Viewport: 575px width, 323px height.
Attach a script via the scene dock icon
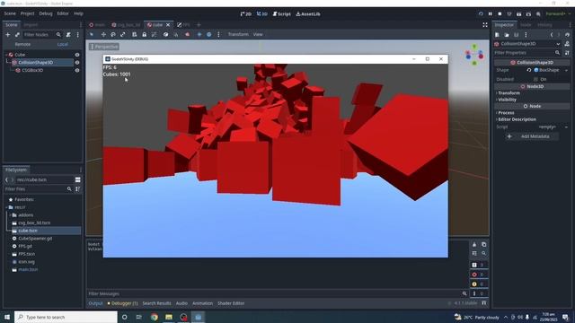pyautogui.click(x=68, y=34)
